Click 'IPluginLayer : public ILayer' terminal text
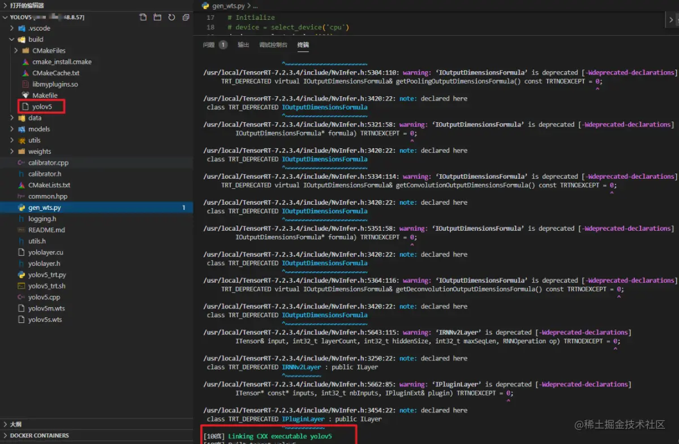Screen dimensions: 679x444 [x=332, y=419]
